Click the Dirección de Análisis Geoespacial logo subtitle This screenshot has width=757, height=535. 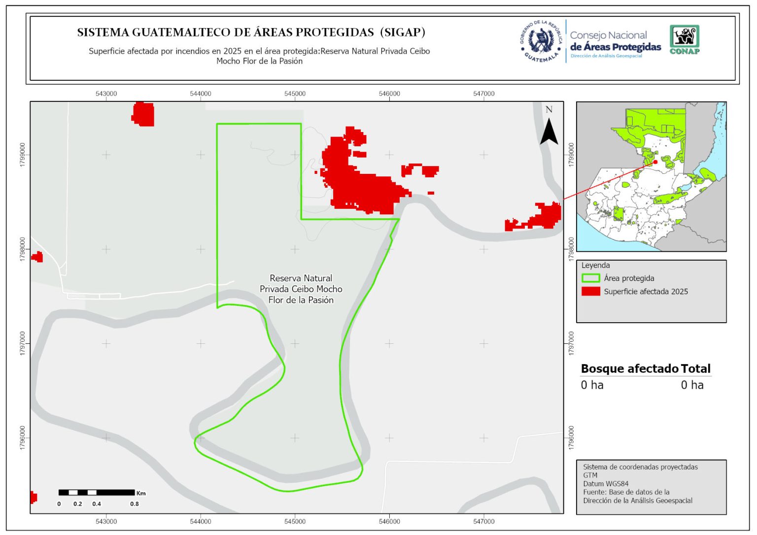[x=606, y=56]
